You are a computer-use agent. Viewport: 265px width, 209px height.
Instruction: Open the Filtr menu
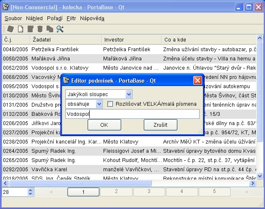(x=71, y=18)
